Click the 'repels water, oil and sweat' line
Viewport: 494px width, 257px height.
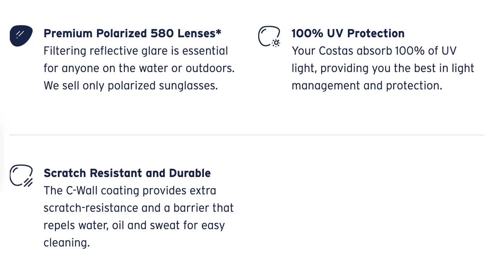tap(134, 225)
